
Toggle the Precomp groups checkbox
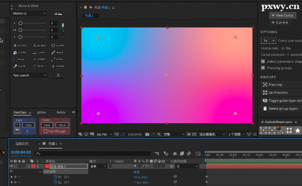click(263, 68)
